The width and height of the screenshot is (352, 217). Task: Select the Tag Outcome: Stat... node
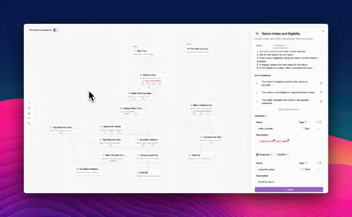(112, 142)
